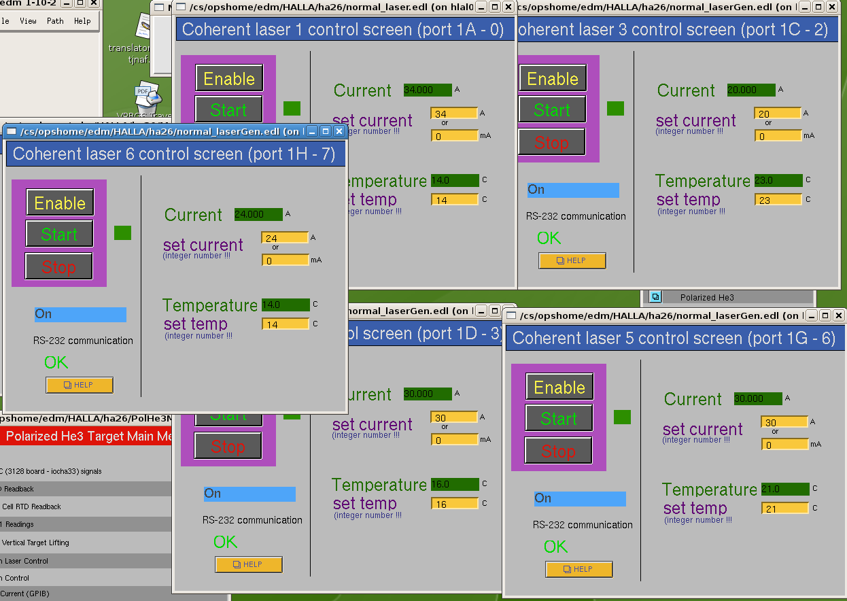Click the green status indicator in laser 5

622,417
